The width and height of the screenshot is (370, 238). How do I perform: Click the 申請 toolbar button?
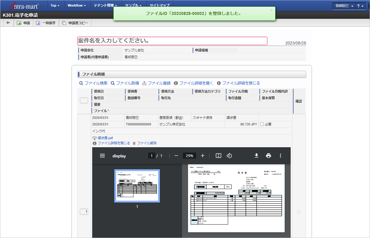(23, 23)
